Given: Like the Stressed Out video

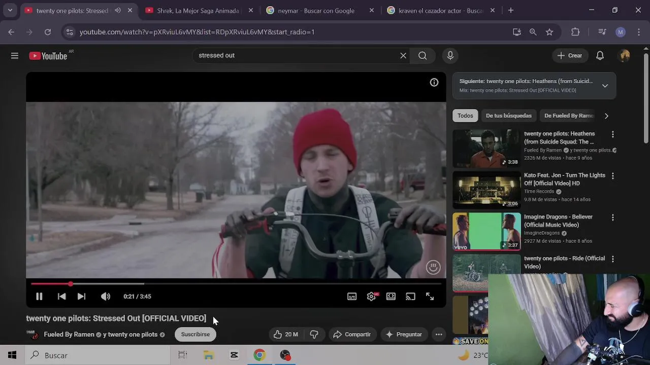Looking at the screenshot, I should pos(285,335).
